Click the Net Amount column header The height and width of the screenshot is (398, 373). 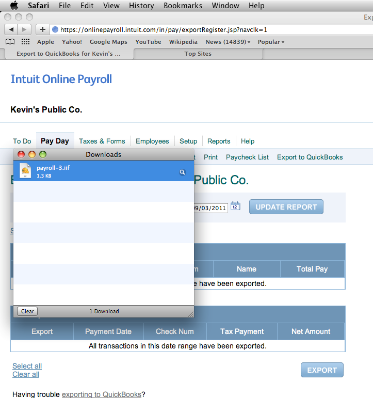coord(311,331)
